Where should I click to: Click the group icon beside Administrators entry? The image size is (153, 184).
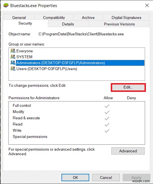click(x=13, y=63)
